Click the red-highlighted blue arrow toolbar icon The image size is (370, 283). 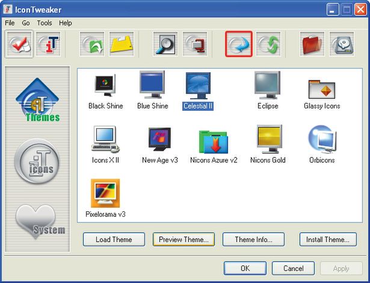tap(239, 44)
